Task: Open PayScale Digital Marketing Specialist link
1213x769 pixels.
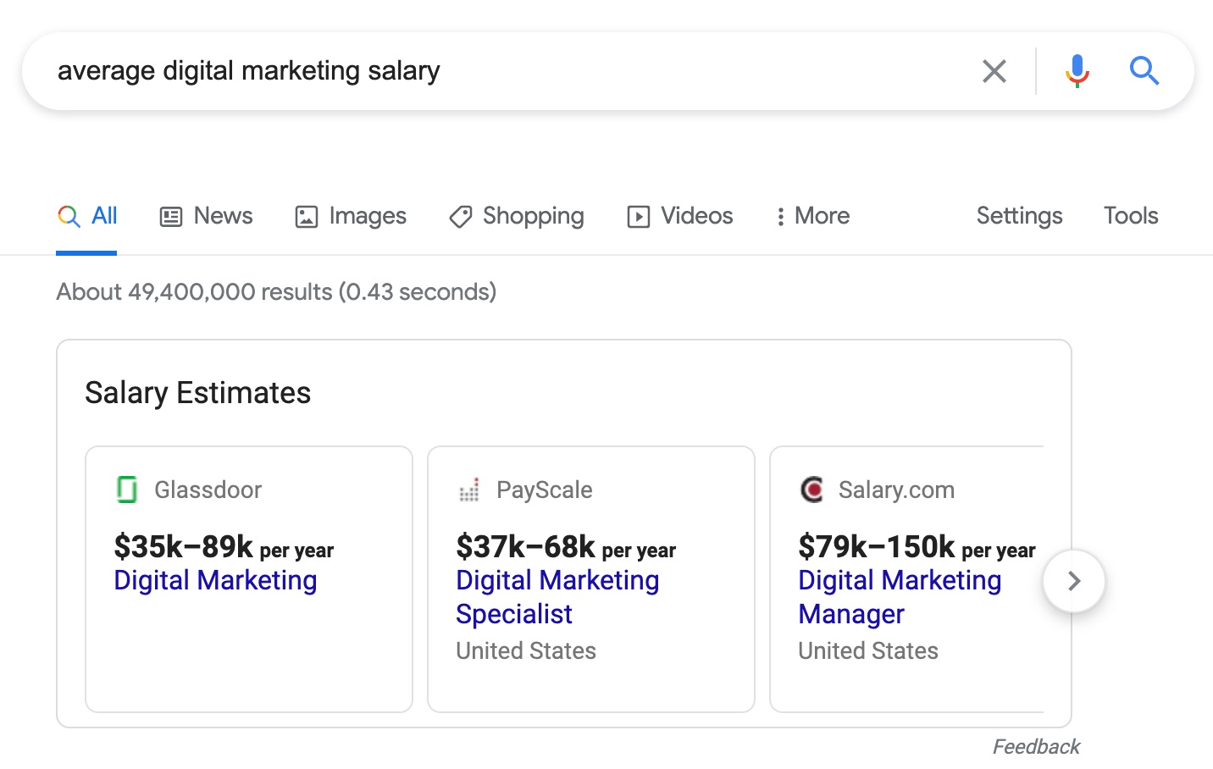Action: (557, 597)
